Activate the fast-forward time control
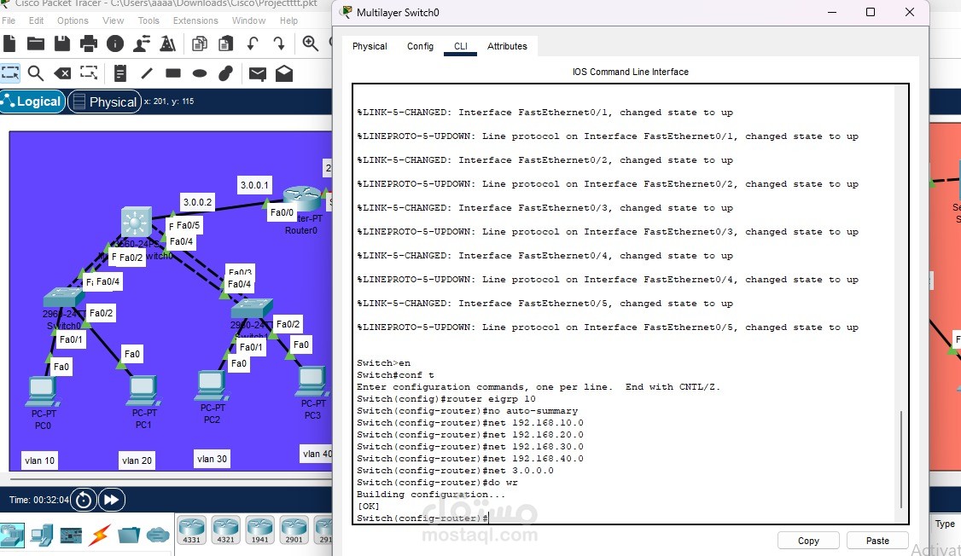The width and height of the screenshot is (961, 556). tap(111, 500)
